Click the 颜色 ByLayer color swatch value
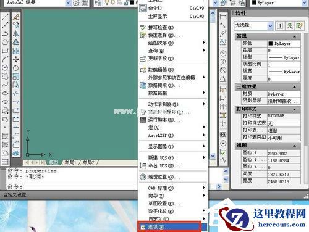Image resolution: width=309 pixels, height=232 pixels. pos(284,43)
